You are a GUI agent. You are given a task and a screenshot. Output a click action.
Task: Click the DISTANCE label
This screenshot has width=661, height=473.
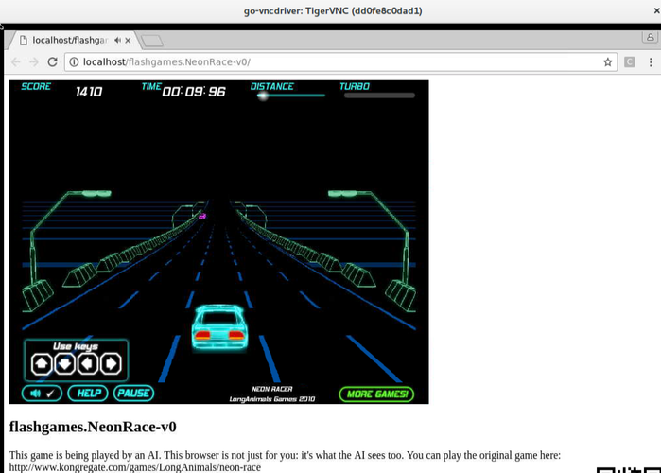pos(272,86)
